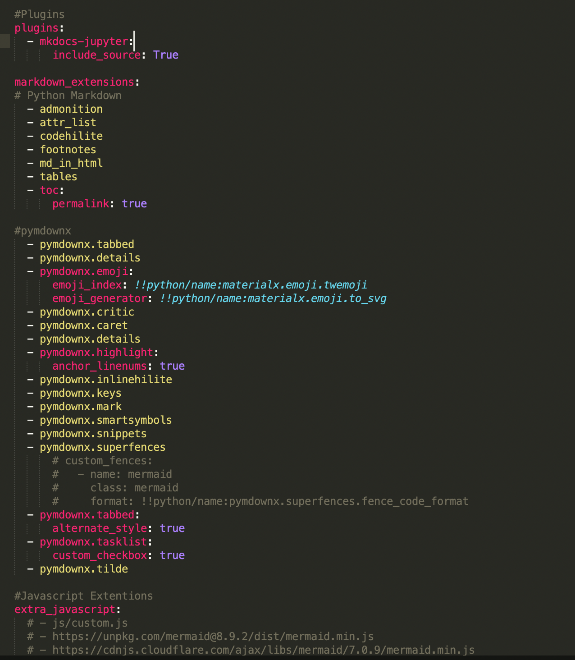Click 'true' value after alternate_style
The image size is (575, 660).
click(172, 528)
